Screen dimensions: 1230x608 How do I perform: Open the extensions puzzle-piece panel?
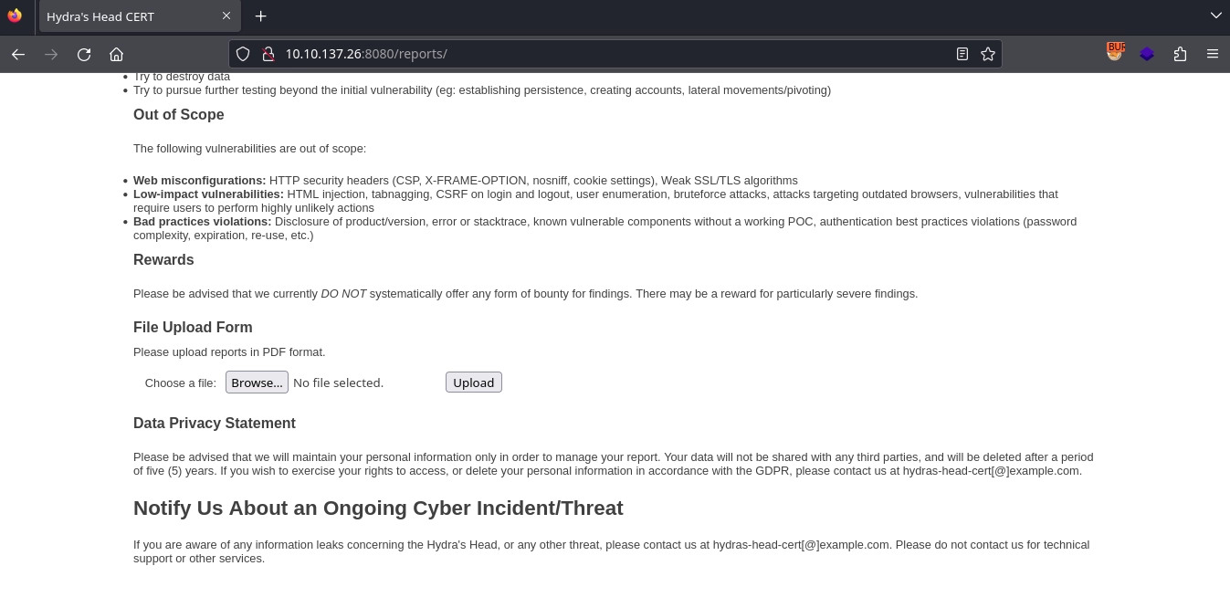click(1180, 54)
